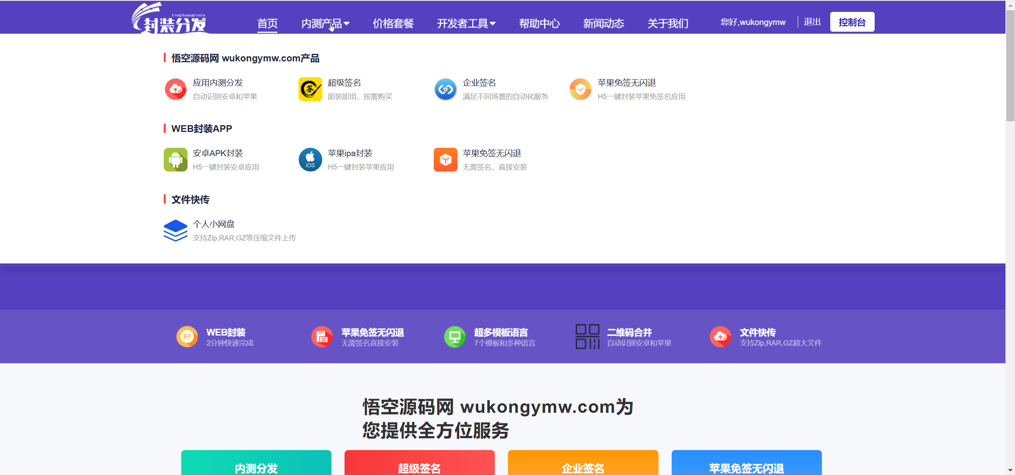1015x475 pixels.
Task: Open the 价格套餐 nav item
Action: tap(393, 24)
